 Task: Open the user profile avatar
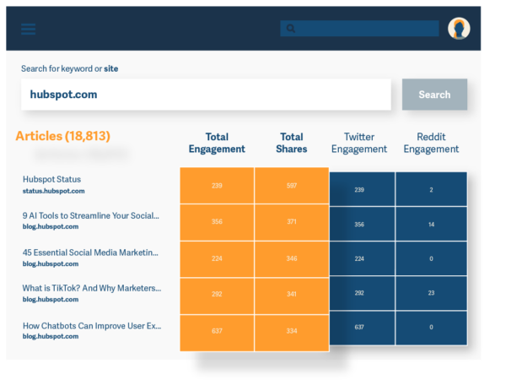click(459, 29)
